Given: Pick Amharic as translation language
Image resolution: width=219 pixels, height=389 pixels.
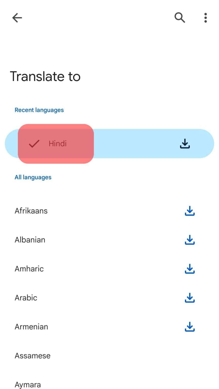Looking at the screenshot, I should click(x=29, y=269).
